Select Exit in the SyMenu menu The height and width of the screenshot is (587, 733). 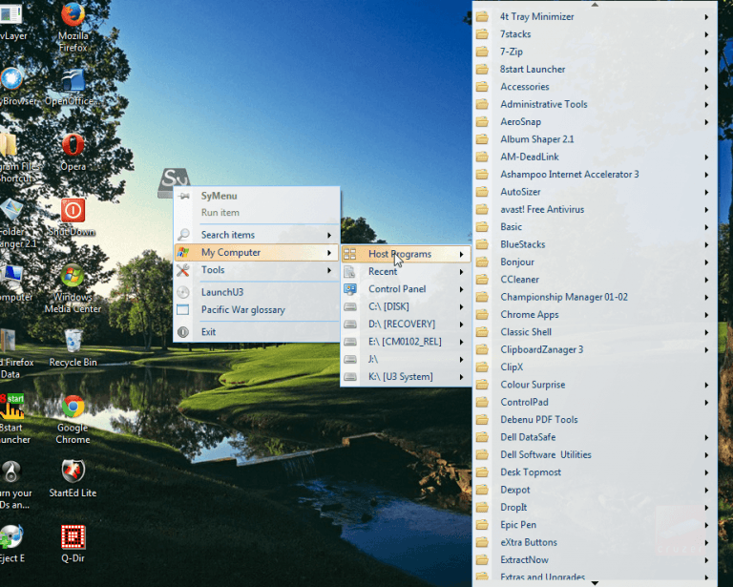(x=208, y=332)
